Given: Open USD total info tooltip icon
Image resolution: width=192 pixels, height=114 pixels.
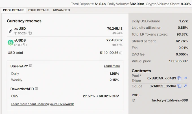Looking at the screenshot, I should tap(121, 53).
